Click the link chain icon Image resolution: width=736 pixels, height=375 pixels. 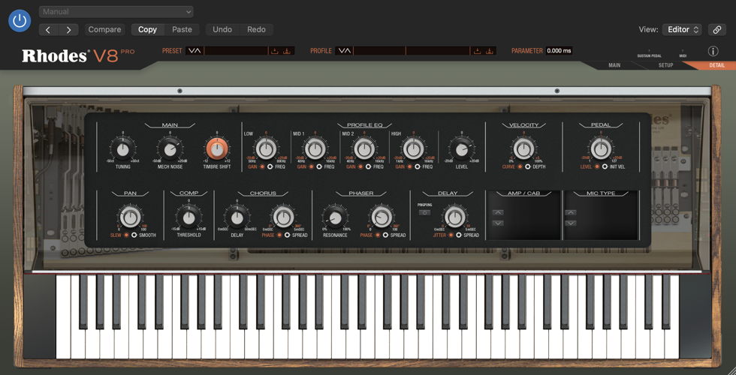click(717, 29)
